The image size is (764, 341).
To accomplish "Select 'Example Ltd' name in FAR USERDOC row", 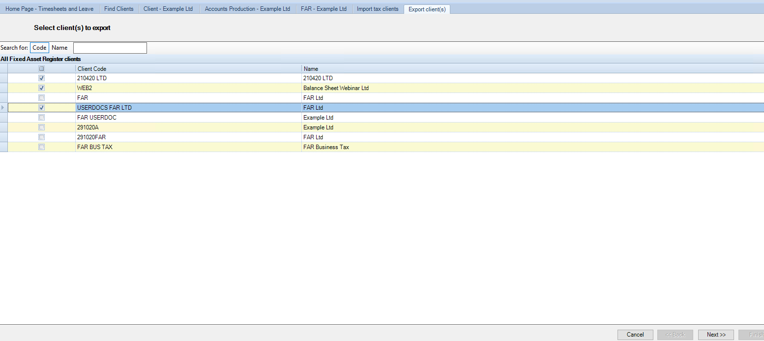I will tap(318, 118).
